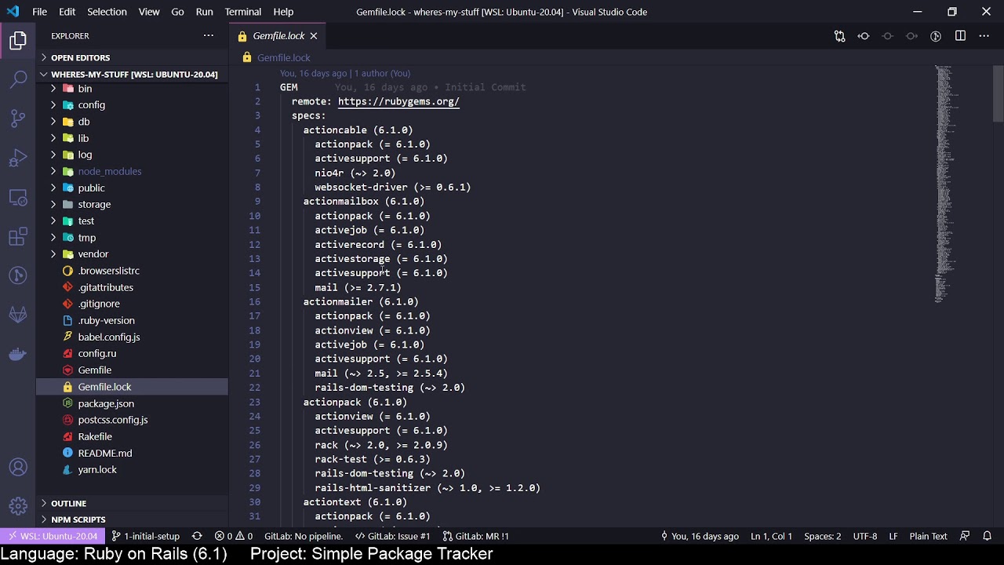Open the Help menu
The height and width of the screenshot is (565, 1004).
pyautogui.click(x=283, y=12)
